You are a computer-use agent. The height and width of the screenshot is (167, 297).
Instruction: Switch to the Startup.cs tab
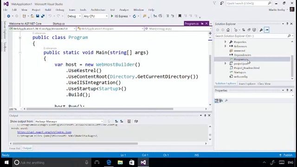(58, 24)
